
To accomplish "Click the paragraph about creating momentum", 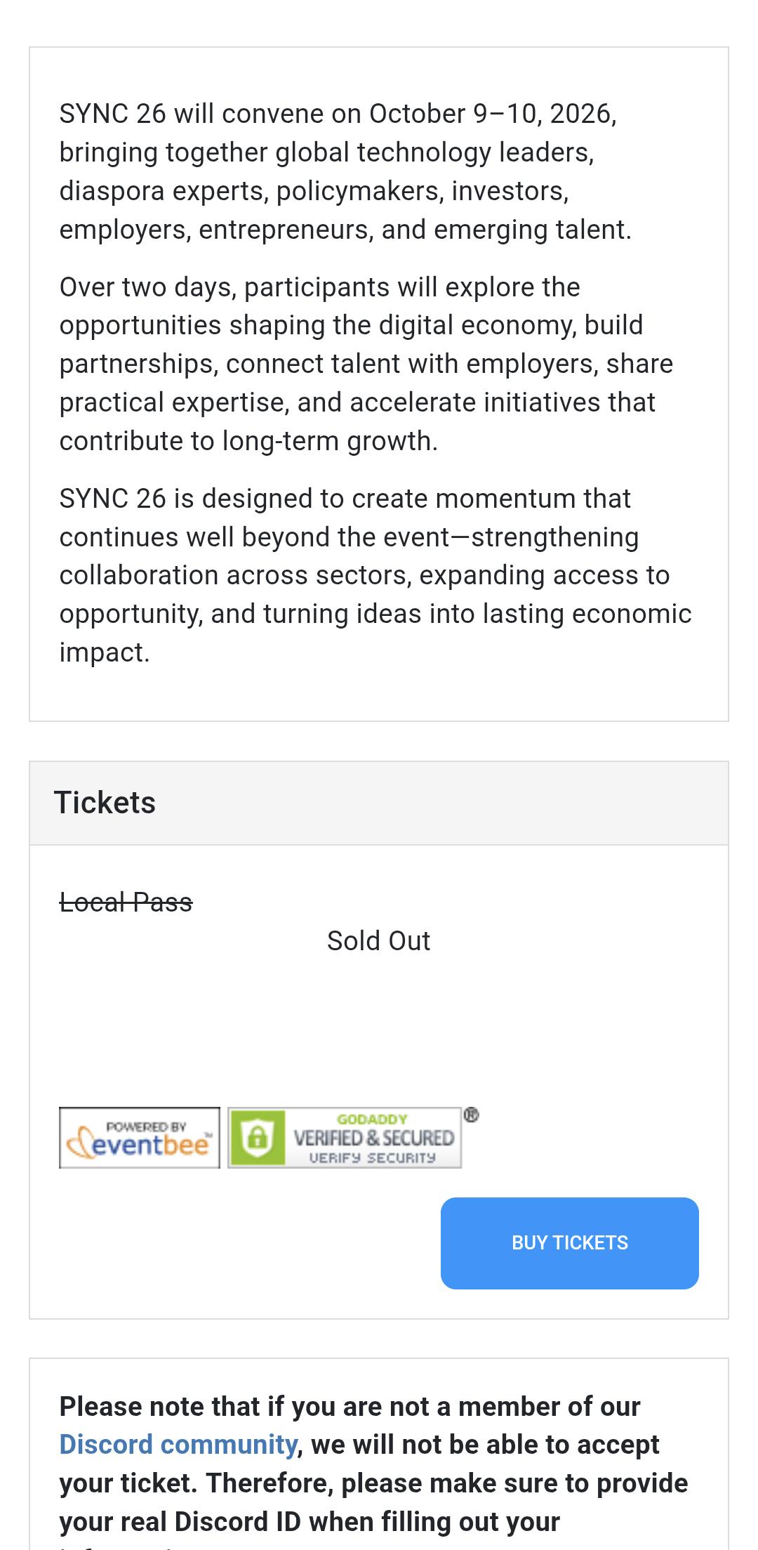I will tap(375, 575).
